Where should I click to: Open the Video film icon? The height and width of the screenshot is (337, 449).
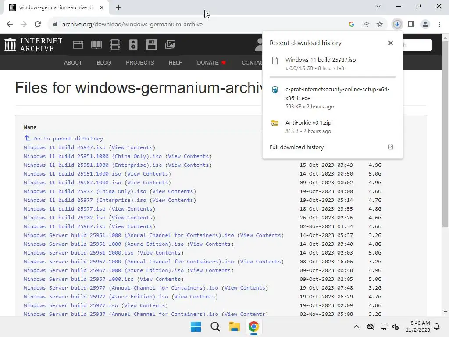[x=115, y=45]
